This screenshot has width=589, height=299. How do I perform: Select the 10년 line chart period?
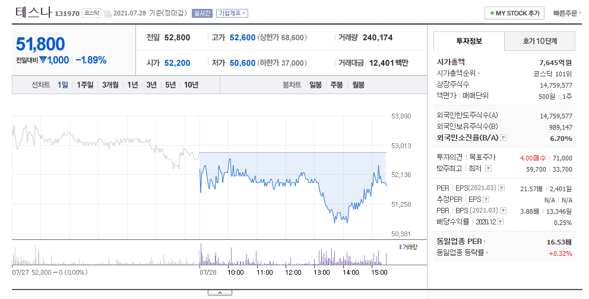191,85
